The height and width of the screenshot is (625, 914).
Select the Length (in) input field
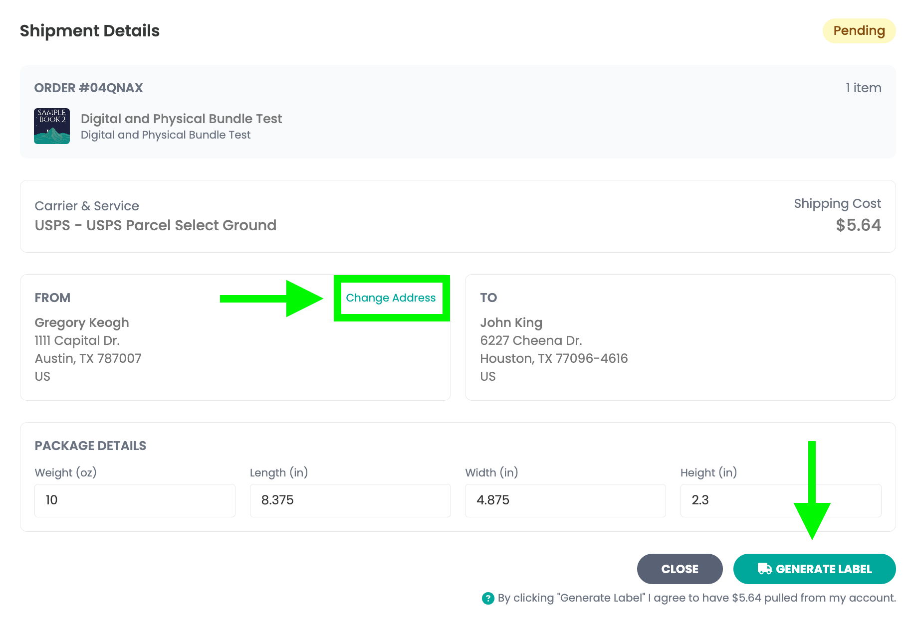click(x=350, y=500)
